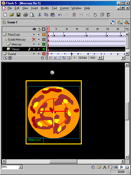
Task: Toggle the Snap magnet icon
Action: click(74, 15)
